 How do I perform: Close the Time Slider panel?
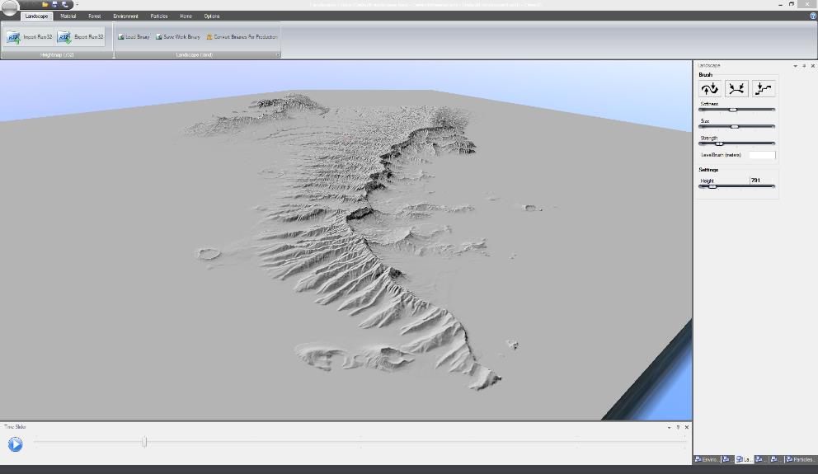tap(687, 427)
